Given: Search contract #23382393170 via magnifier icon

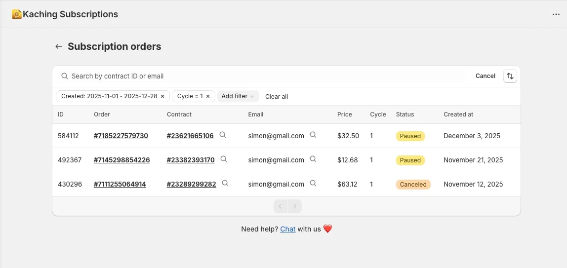Looking at the screenshot, I should pos(224,159).
